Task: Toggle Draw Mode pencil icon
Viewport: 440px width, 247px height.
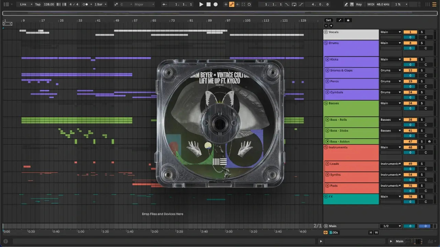Action: click(346, 4)
